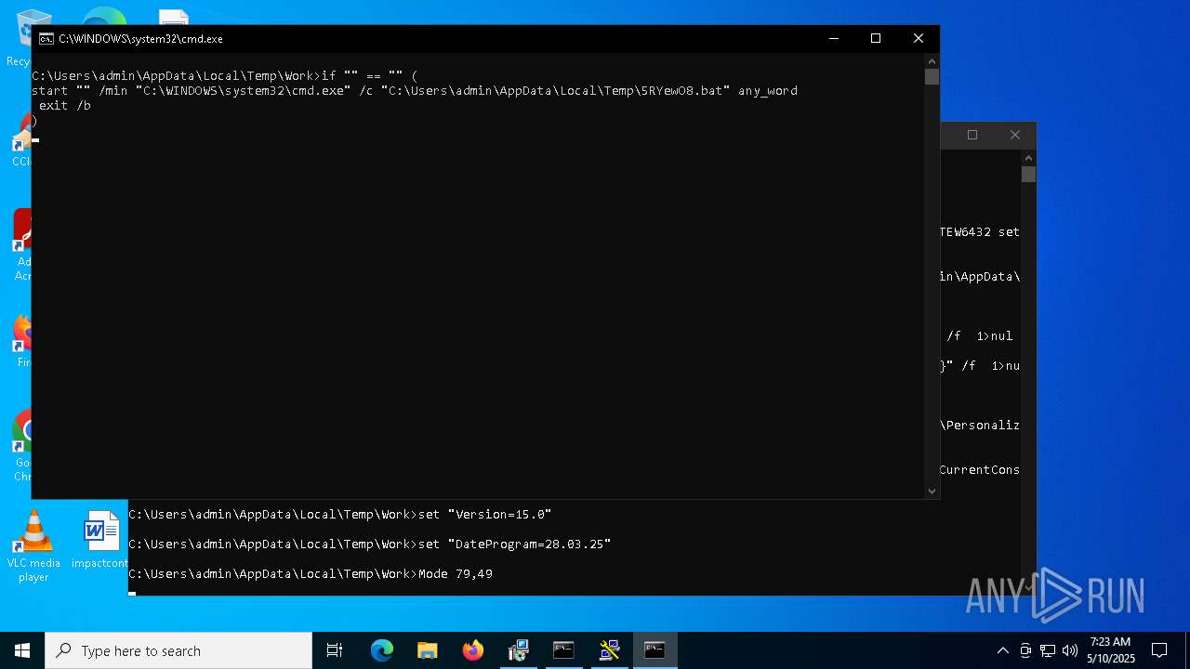Open the impactcont Word document on the desktop

100,540
